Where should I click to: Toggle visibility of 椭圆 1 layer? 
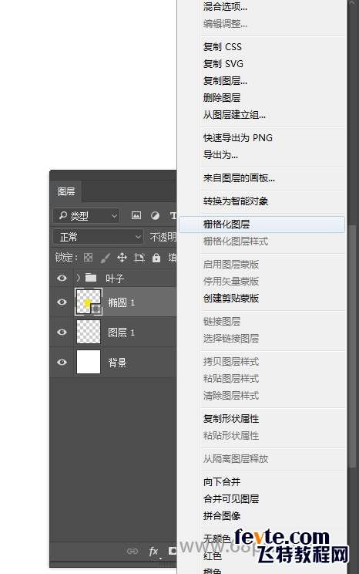click(x=62, y=302)
